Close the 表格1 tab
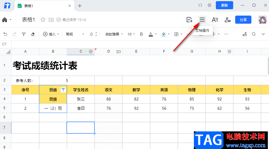This screenshot has height=149, width=269. coord(69,6)
